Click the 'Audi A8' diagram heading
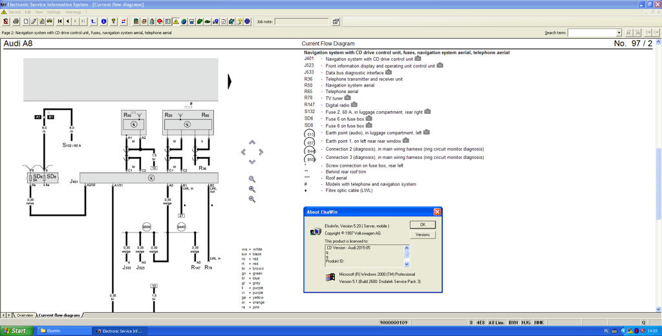The width and height of the screenshot is (662, 336). [17, 43]
